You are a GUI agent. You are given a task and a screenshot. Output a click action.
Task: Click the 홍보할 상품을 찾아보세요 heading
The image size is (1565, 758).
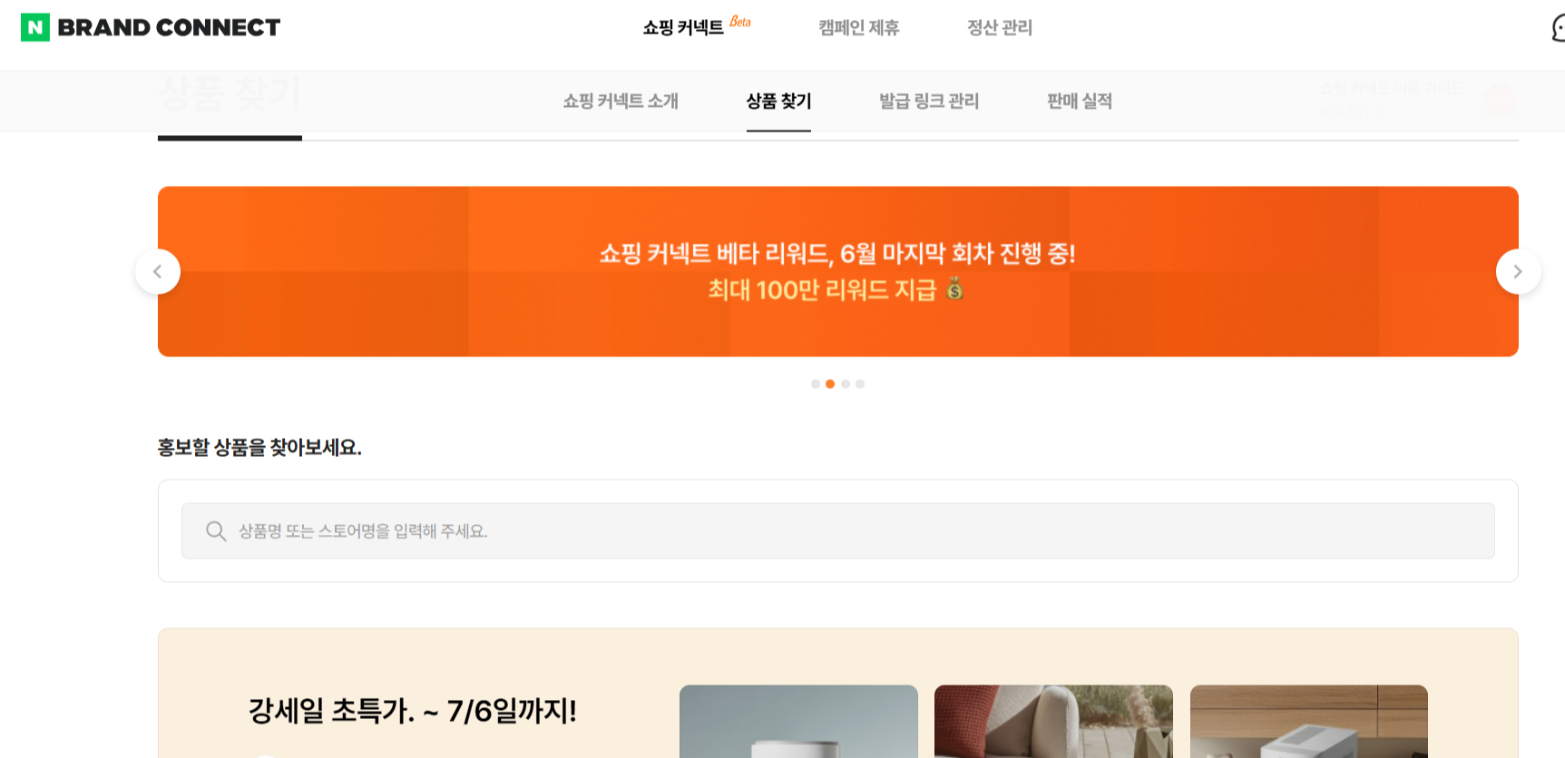pyautogui.click(x=259, y=447)
